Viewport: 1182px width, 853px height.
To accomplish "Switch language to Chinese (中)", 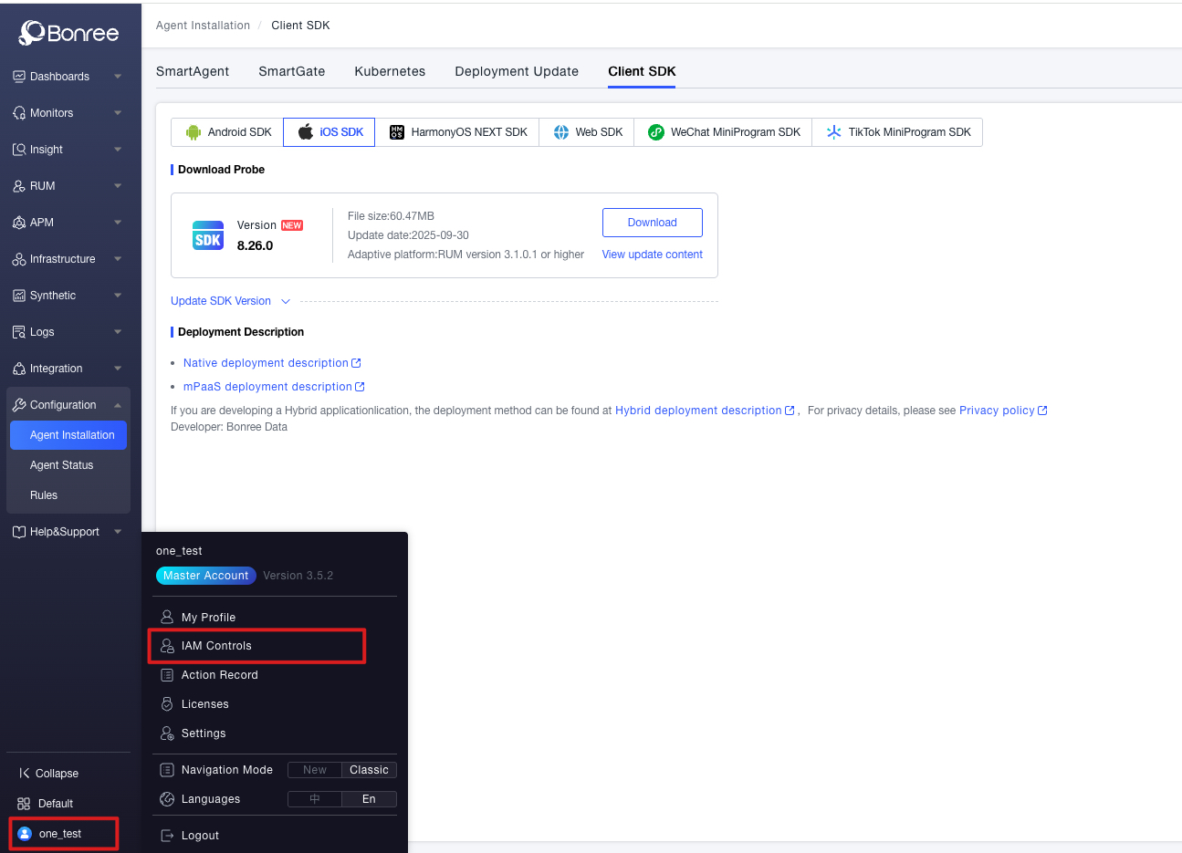I will click(315, 799).
